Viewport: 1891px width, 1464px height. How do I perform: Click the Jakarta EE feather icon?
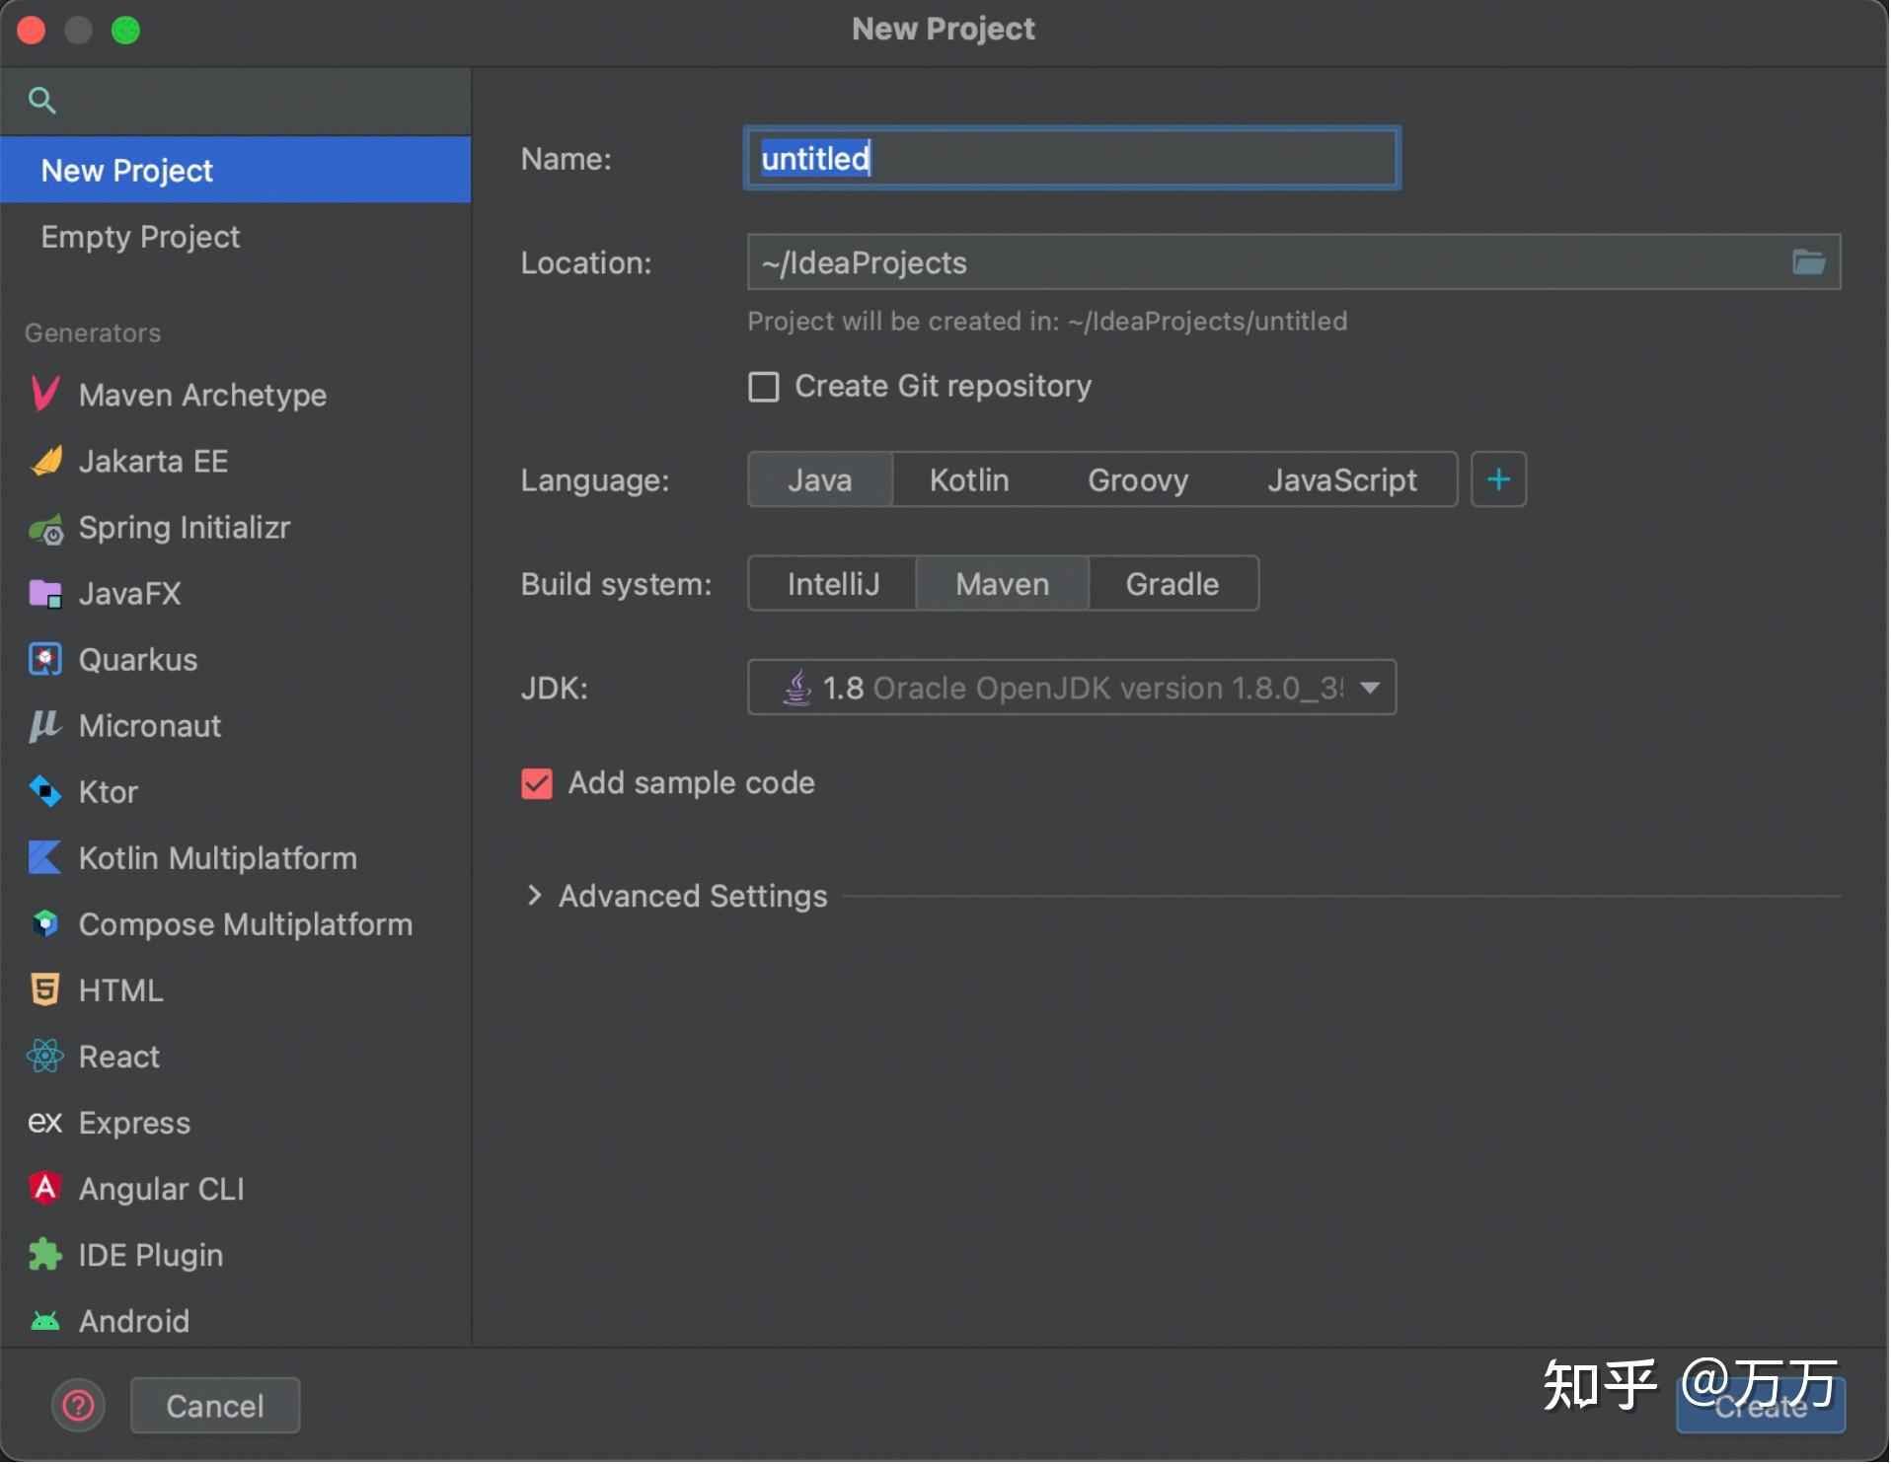pyautogui.click(x=46, y=461)
